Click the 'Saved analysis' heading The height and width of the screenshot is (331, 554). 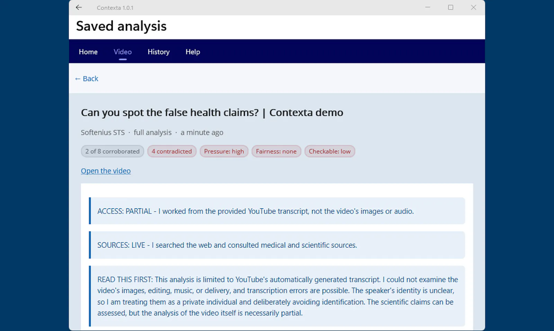[x=121, y=26]
